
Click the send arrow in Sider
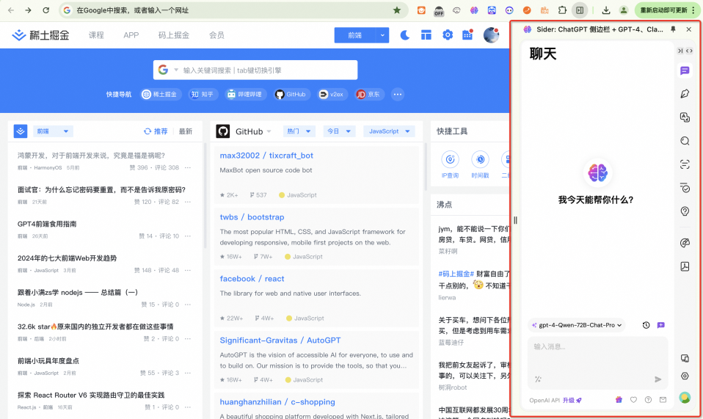(658, 379)
